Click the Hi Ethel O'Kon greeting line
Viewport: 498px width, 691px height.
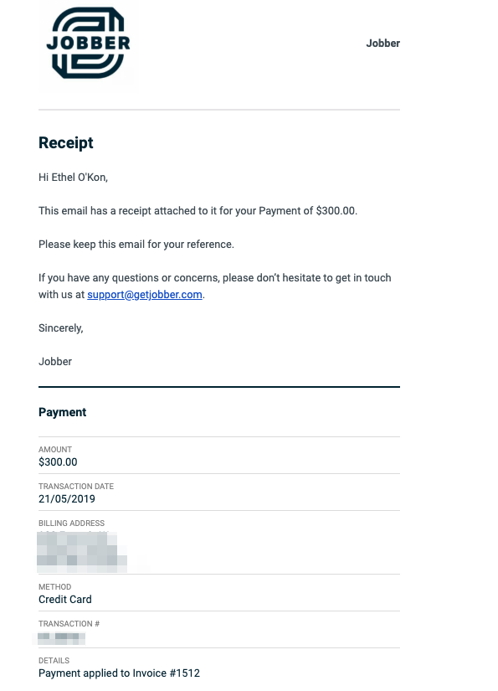(x=73, y=178)
